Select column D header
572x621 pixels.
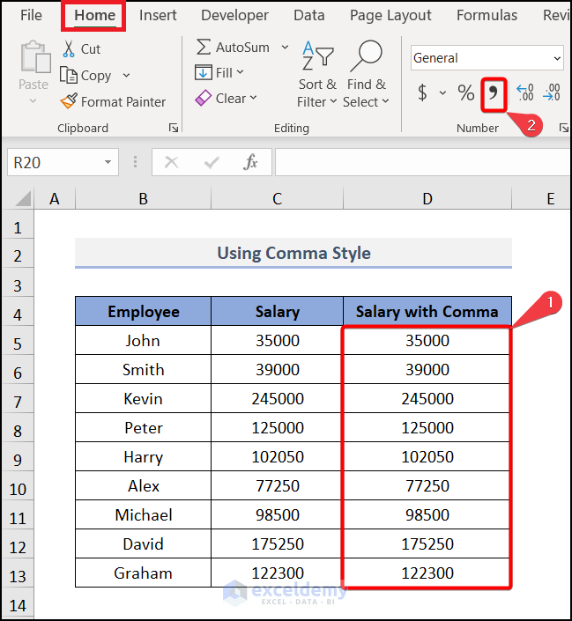(427, 199)
